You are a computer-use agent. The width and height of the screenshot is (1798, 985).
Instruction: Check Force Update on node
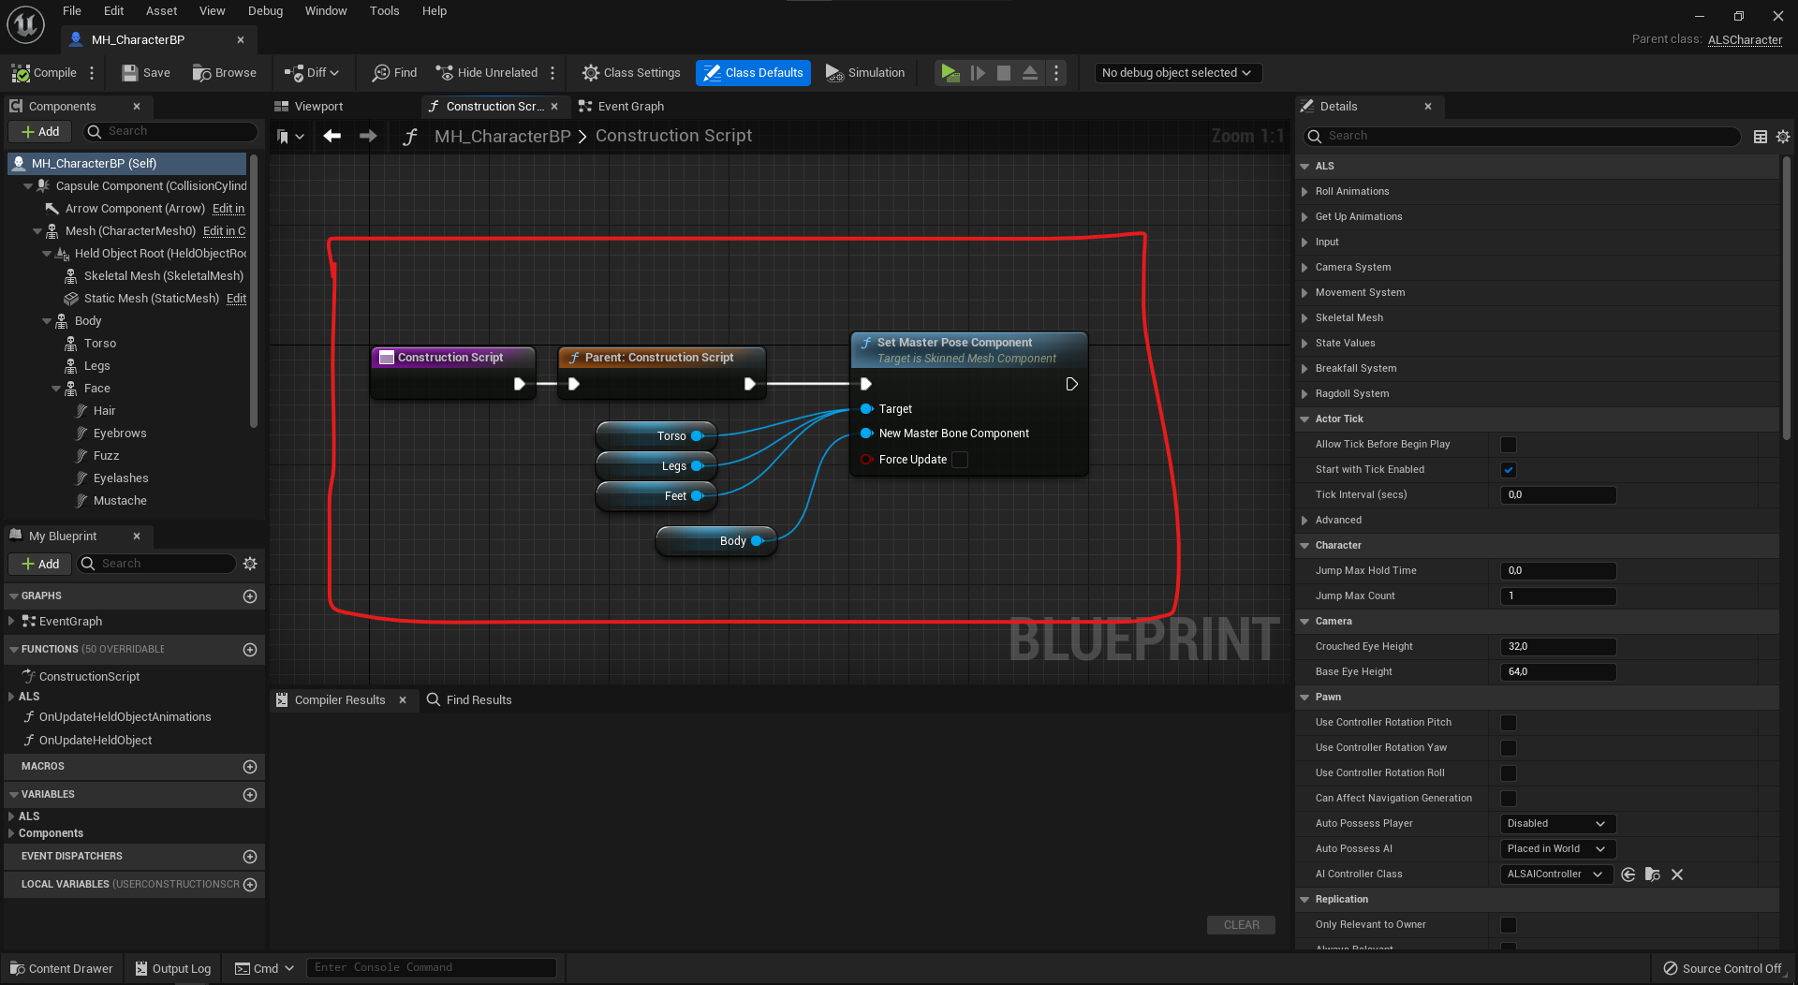tap(960, 460)
